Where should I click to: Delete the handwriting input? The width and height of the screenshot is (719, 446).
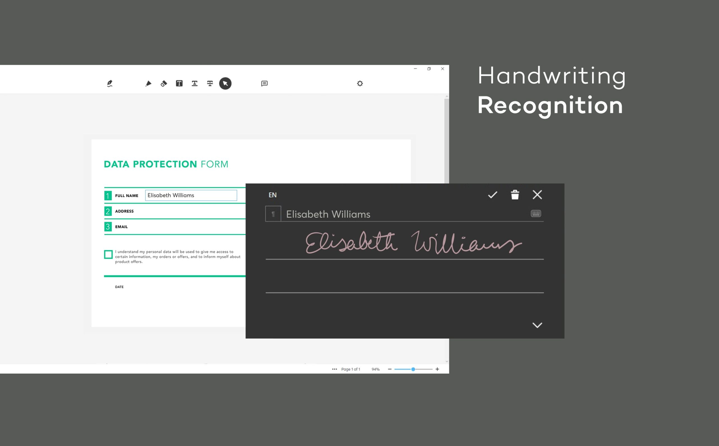[515, 194]
